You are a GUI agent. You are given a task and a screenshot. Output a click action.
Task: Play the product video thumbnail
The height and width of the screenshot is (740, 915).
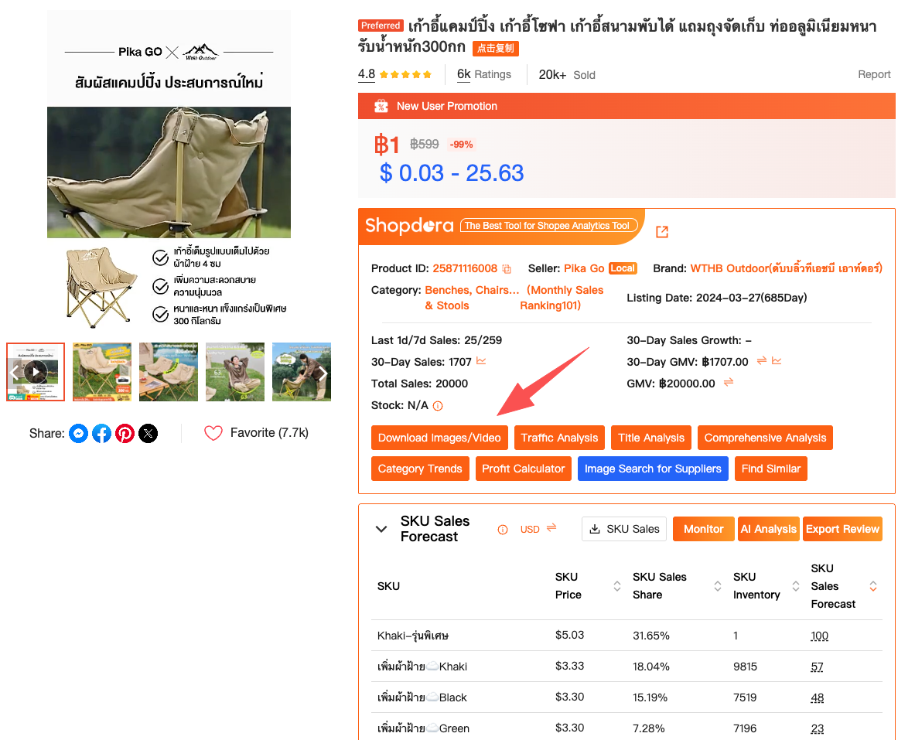(x=36, y=372)
